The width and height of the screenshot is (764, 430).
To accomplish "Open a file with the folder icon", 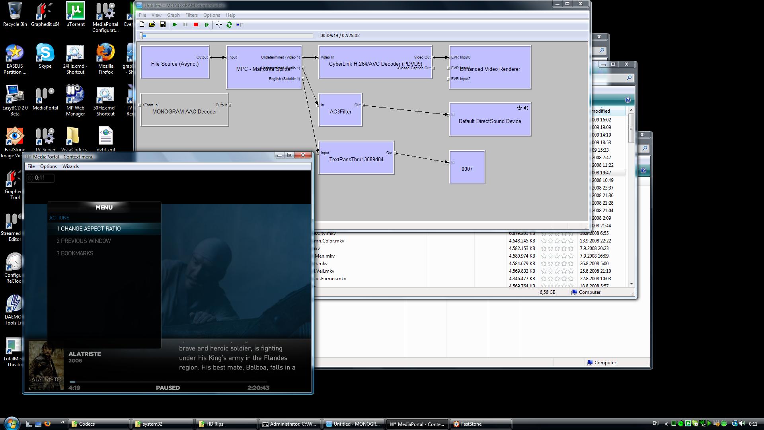I will point(152,25).
